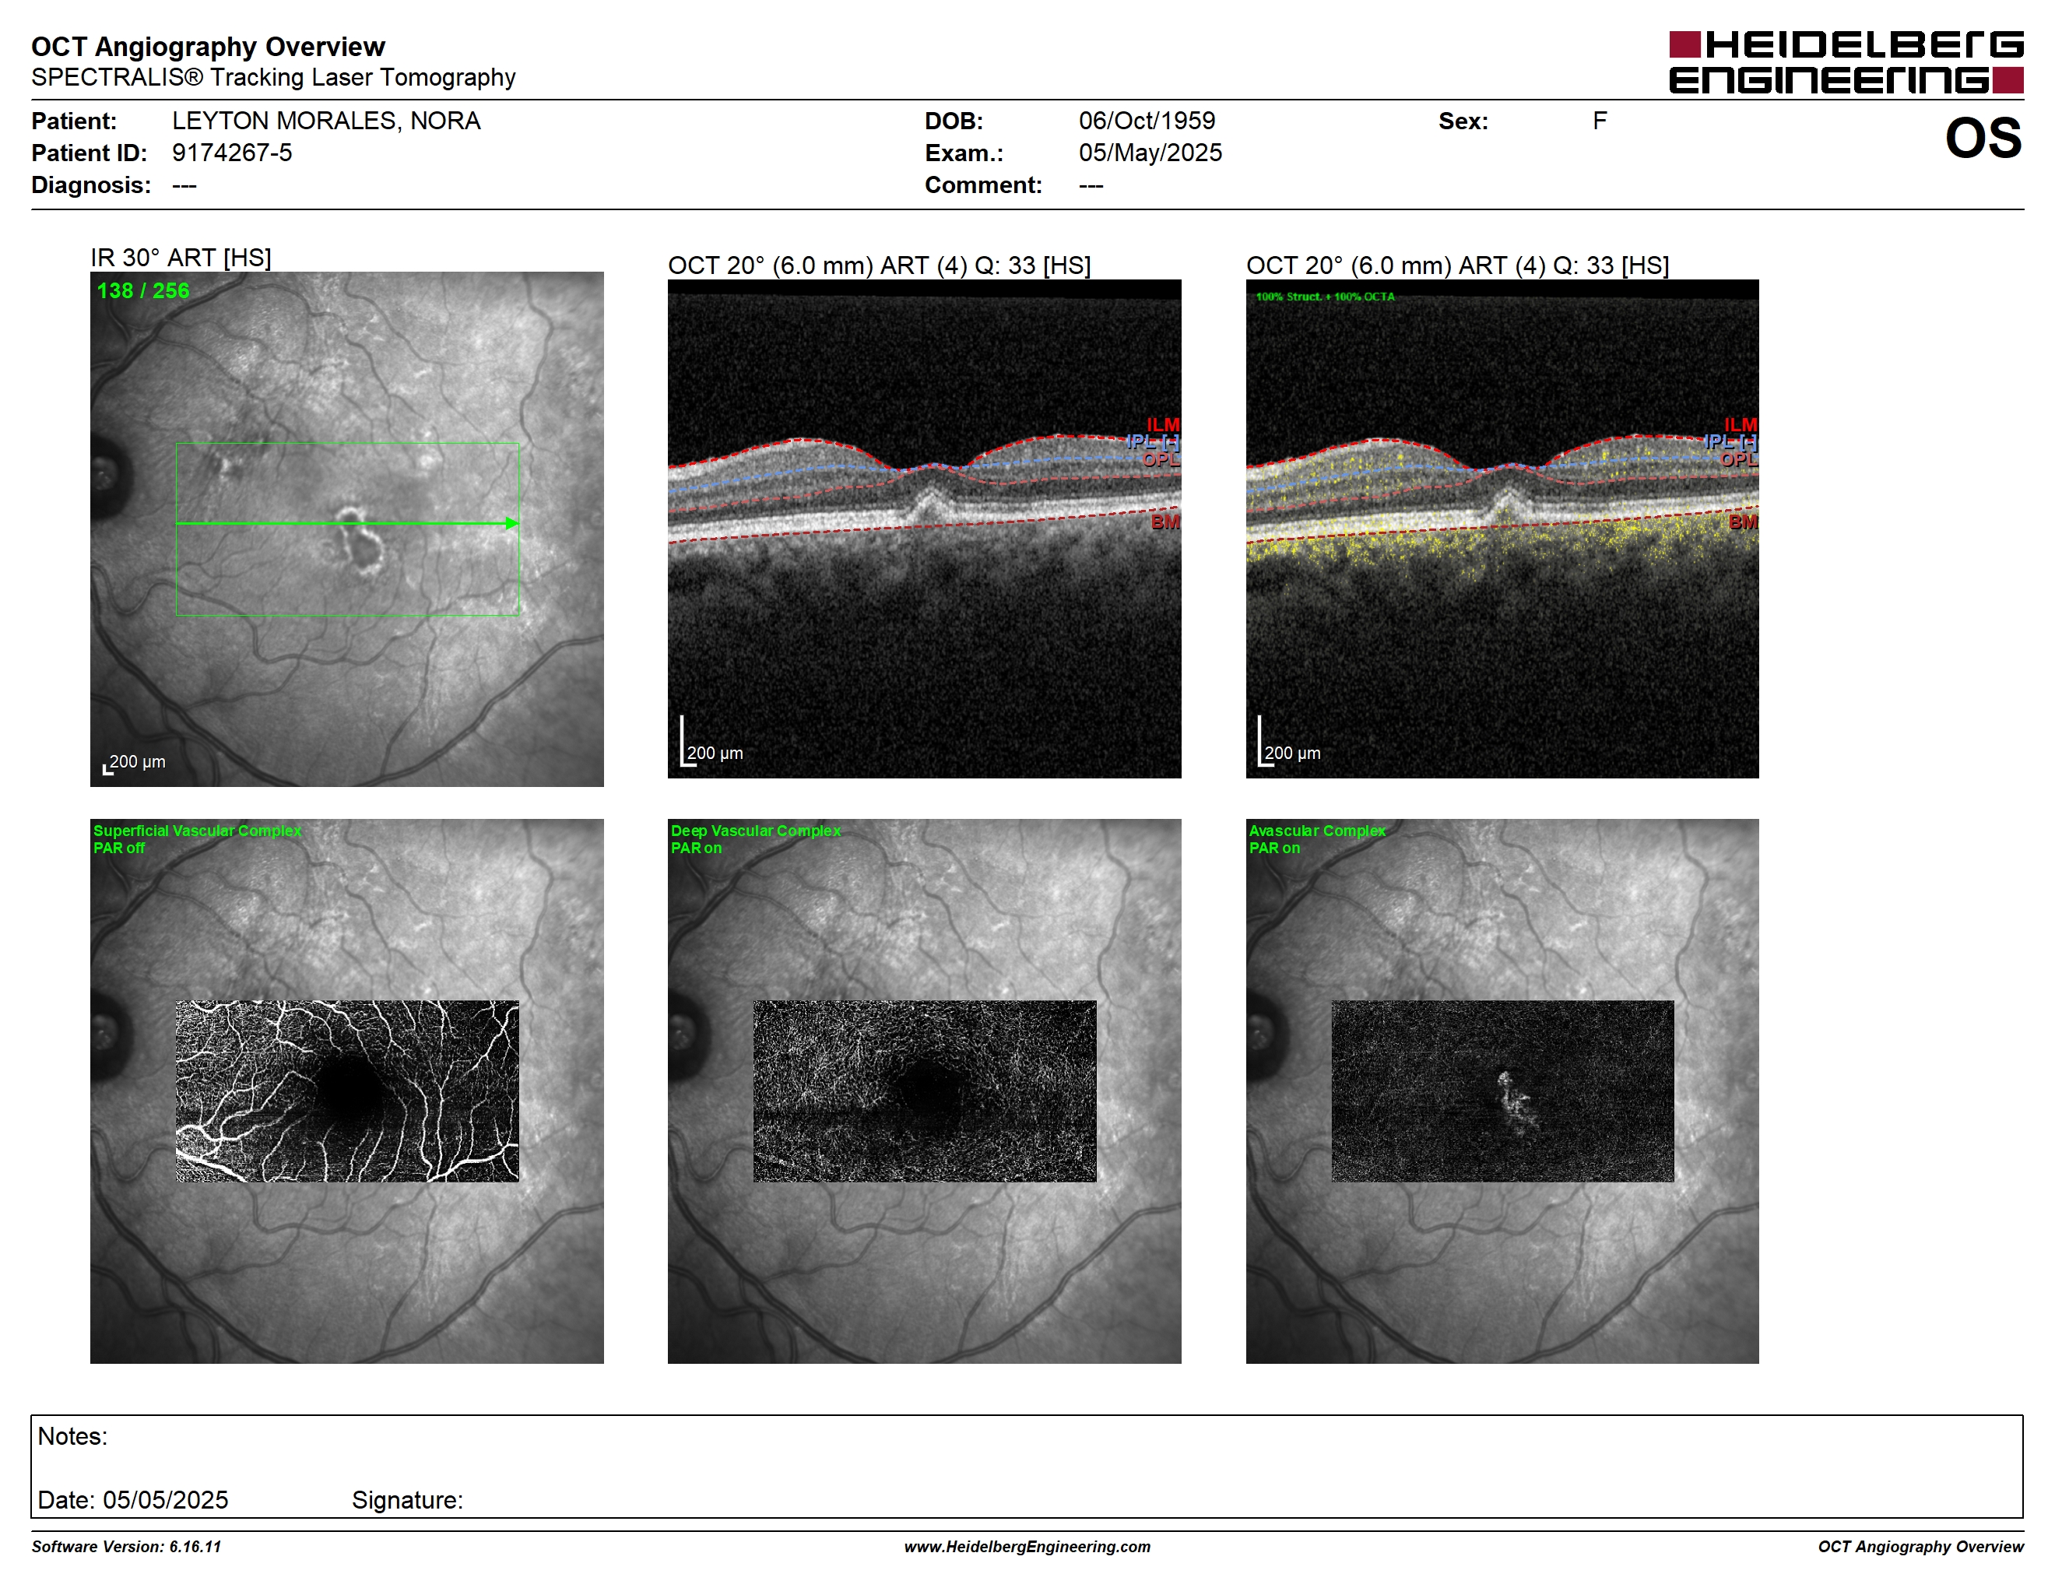Open www.HeidelbergEngineering.com link

pyautogui.click(x=1027, y=1547)
